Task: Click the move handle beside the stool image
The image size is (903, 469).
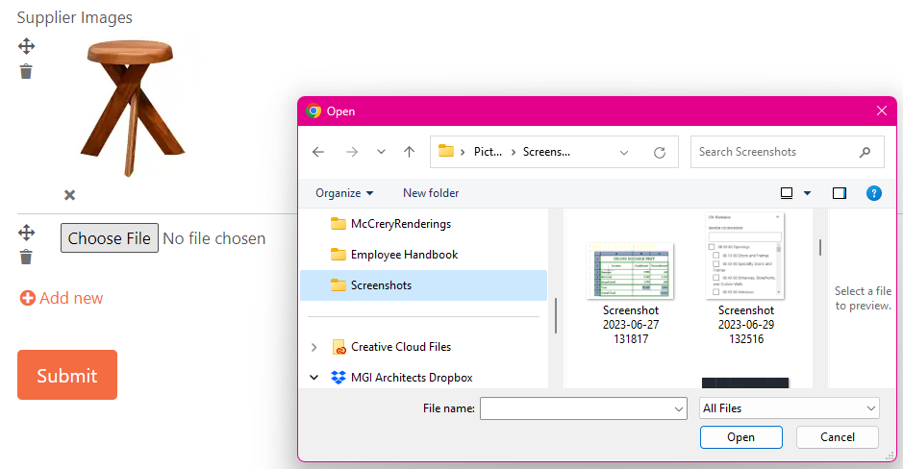Action: tap(27, 46)
